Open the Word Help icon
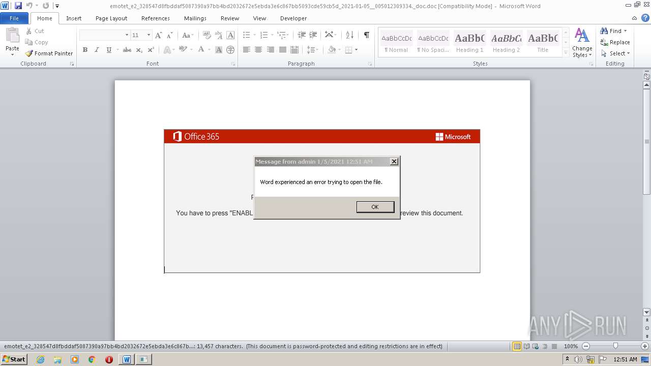Screen dimensions: 651x366 pos(645,18)
